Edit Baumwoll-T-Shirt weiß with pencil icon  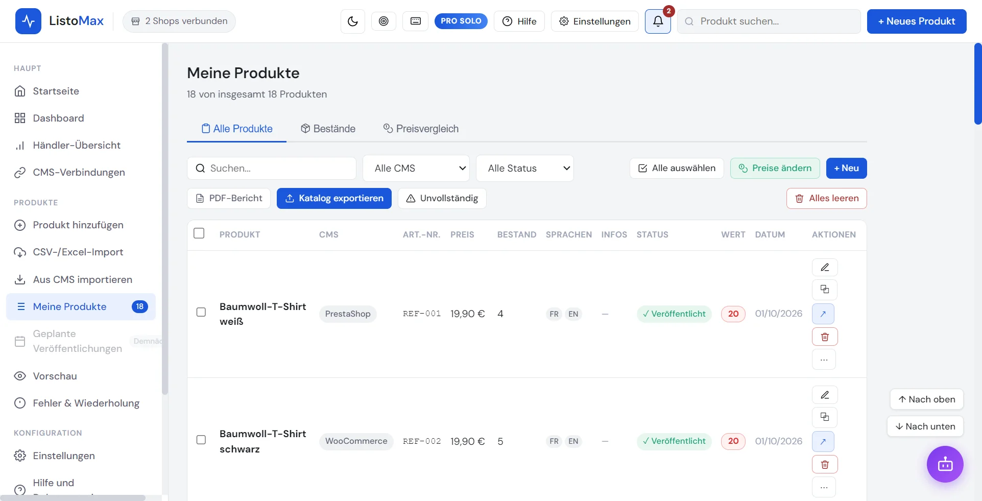(x=825, y=268)
